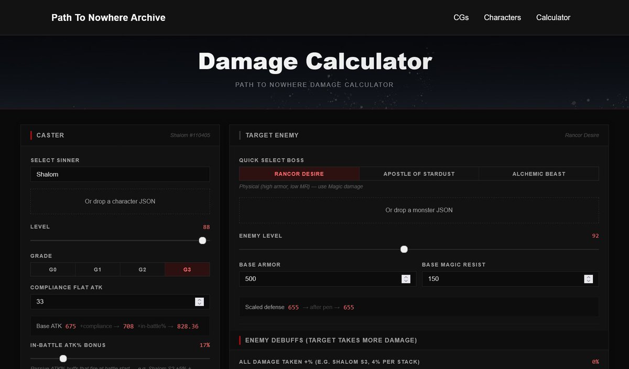Click the 'Or drop a monster JSON' zone
This screenshot has width=629, height=369.
click(x=419, y=210)
